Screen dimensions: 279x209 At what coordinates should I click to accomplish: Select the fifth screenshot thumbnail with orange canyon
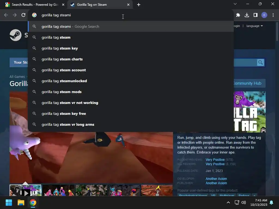(157, 190)
